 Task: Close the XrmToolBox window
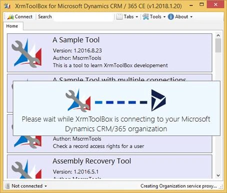coord(215,4)
